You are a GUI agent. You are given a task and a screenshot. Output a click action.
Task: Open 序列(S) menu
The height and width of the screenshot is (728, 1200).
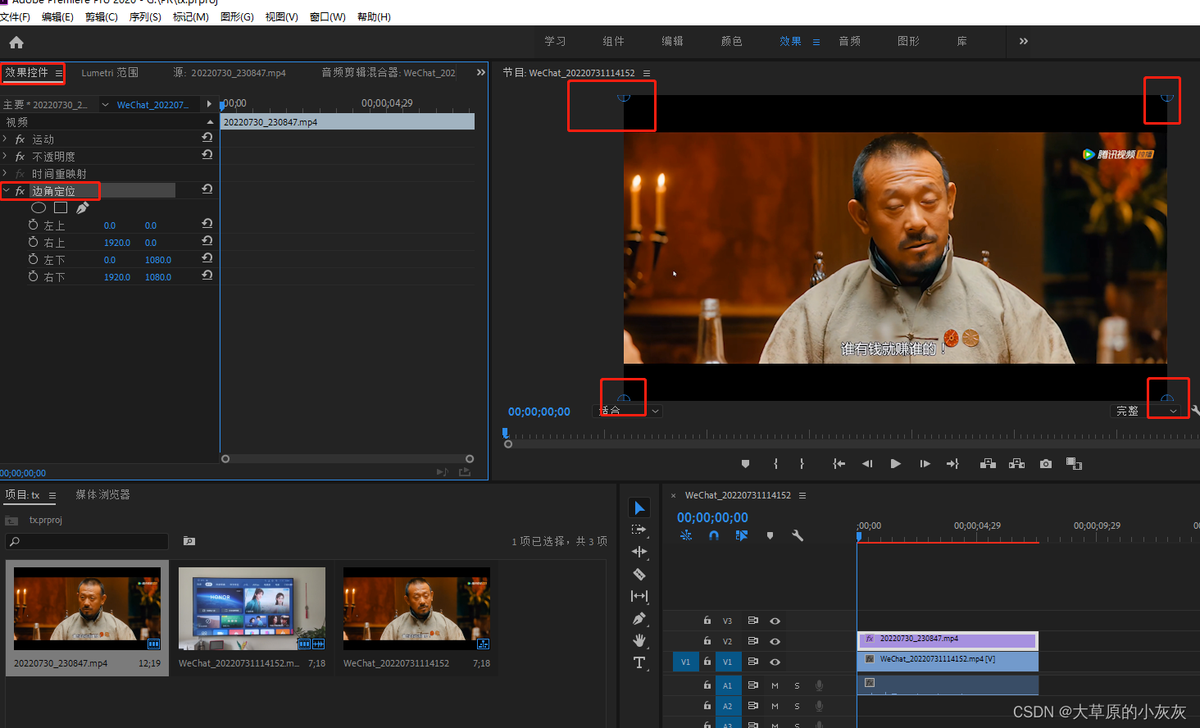tap(145, 16)
